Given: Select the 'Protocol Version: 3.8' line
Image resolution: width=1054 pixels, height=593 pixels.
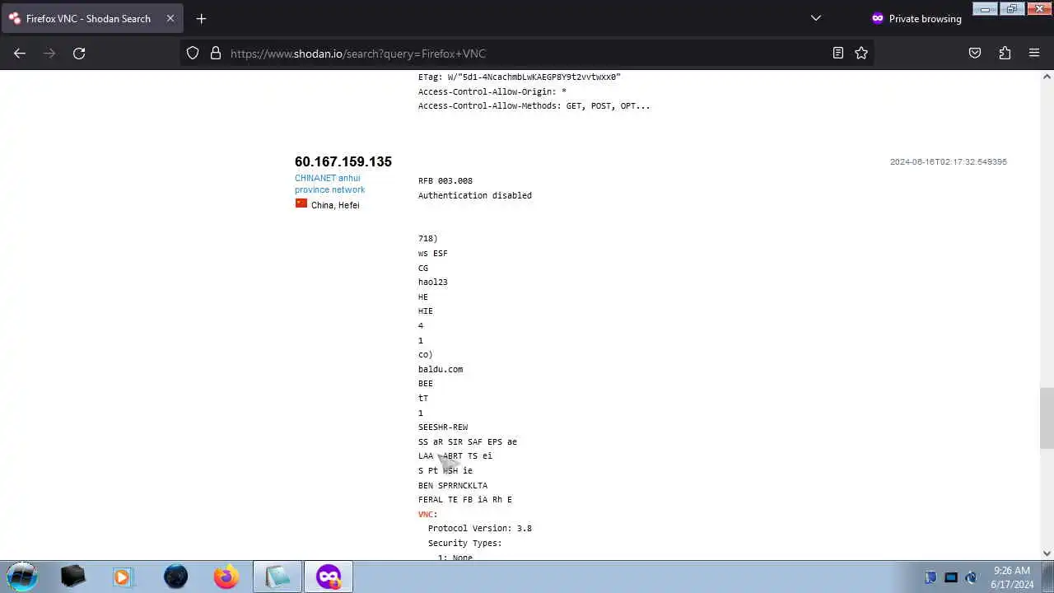Looking at the screenshot, I should pos(480,529).
